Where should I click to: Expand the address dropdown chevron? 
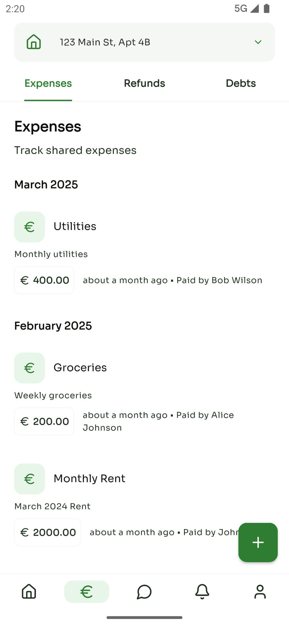tap(258, 42)
